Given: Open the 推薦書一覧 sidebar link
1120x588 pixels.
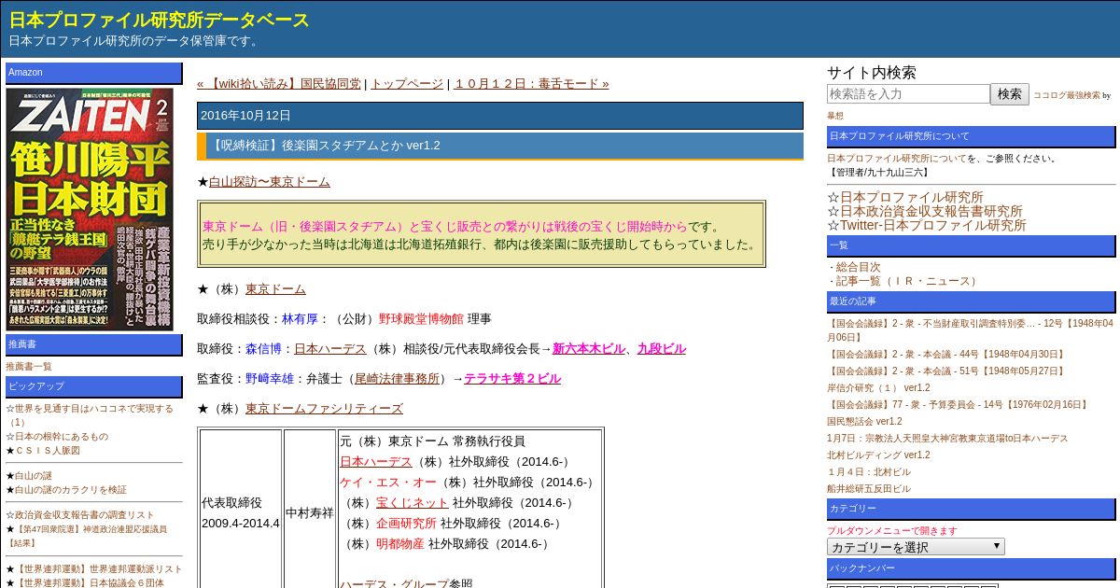Looking at the screenshot, I should (29, 366).
